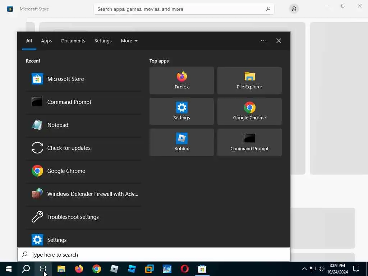Click the Microsoft Store search box

point(184,9)
